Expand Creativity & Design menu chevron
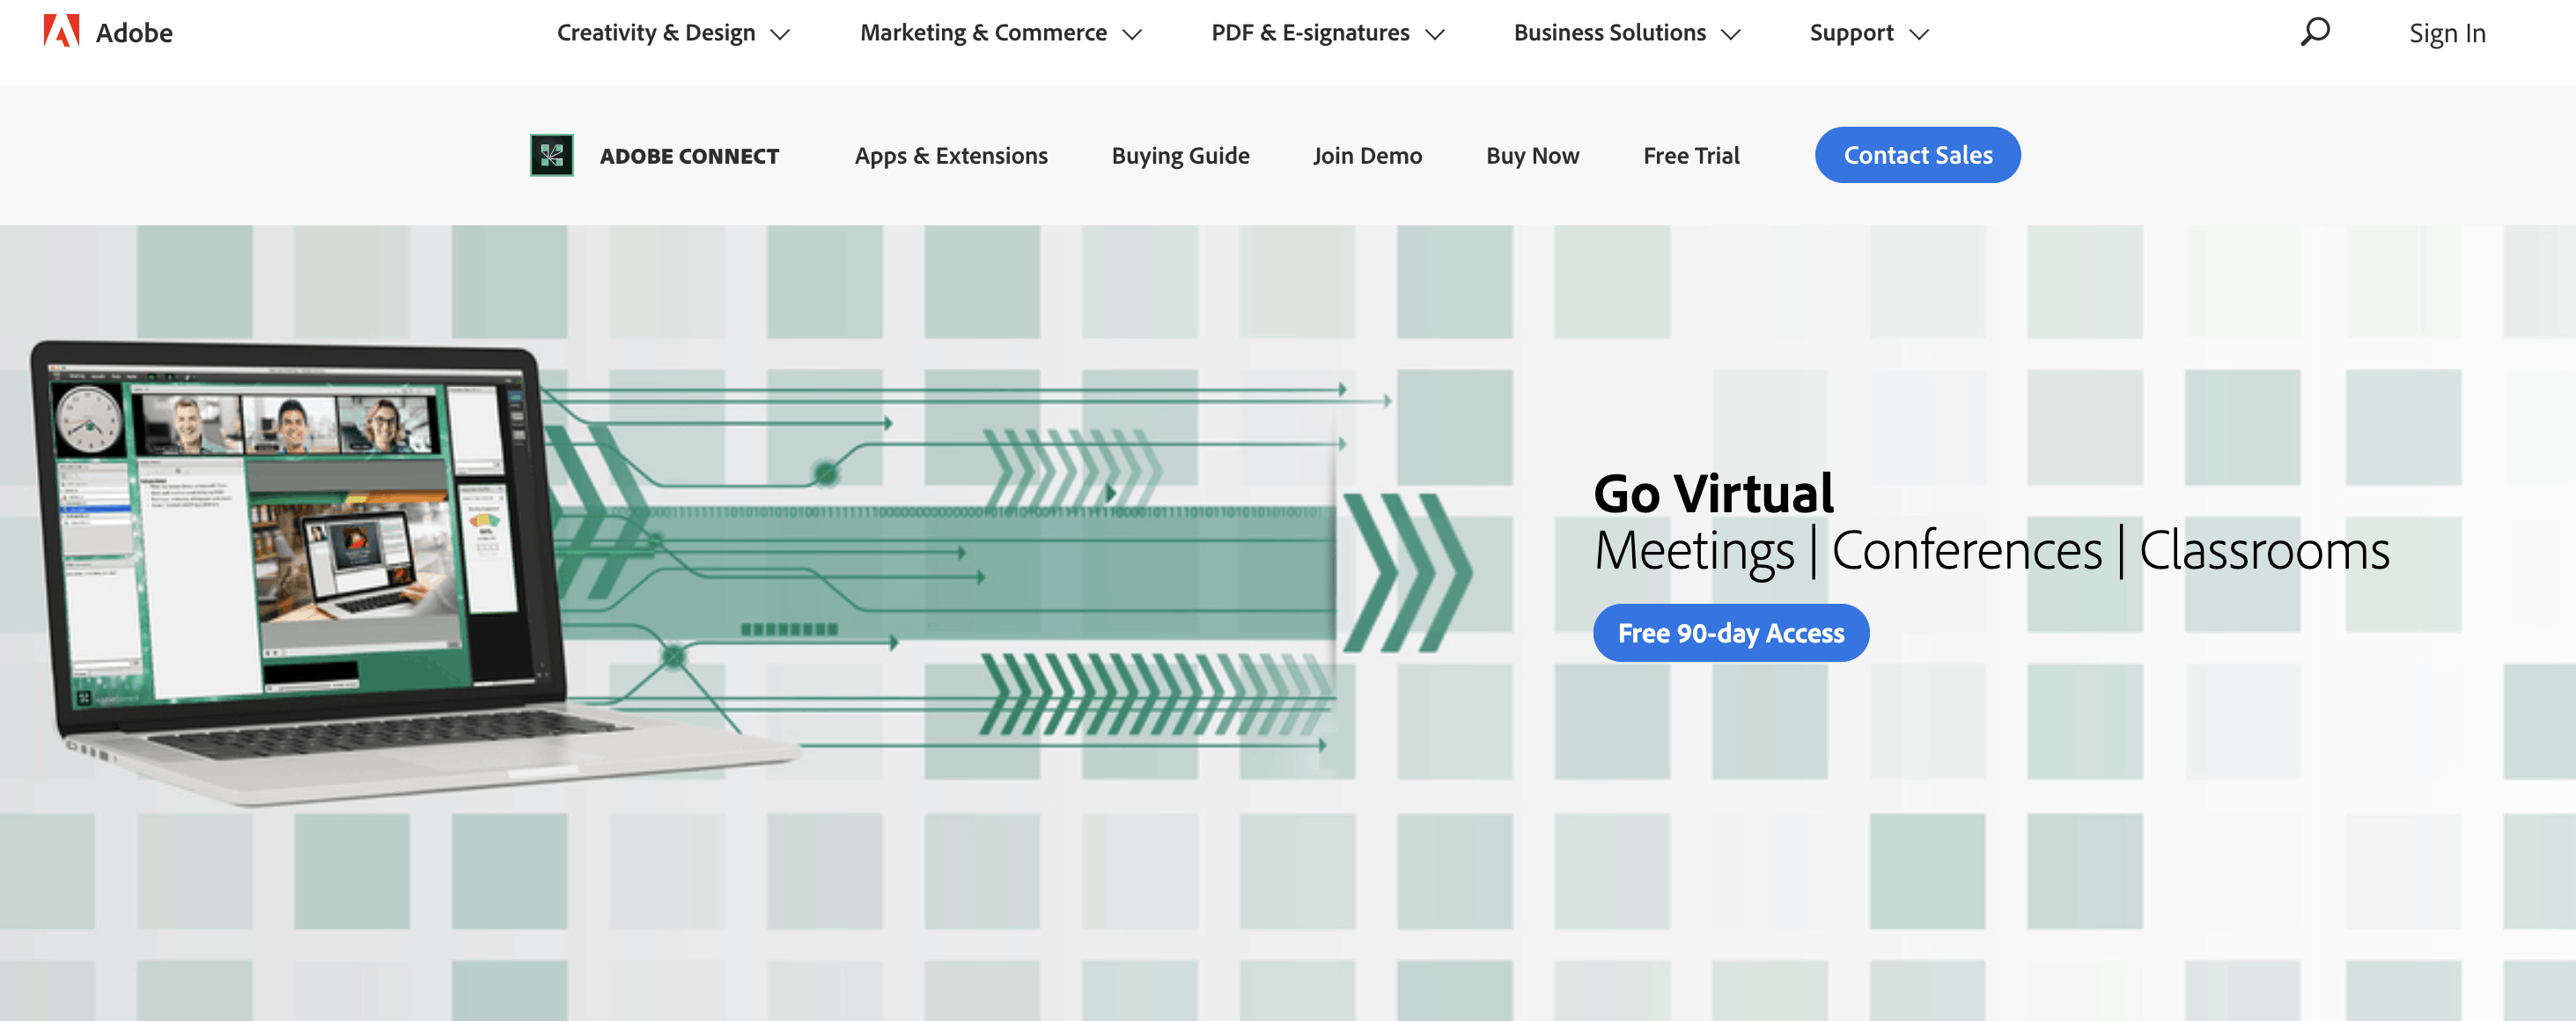Screen dimensions: 2576x1021 [x=780, y=34]
